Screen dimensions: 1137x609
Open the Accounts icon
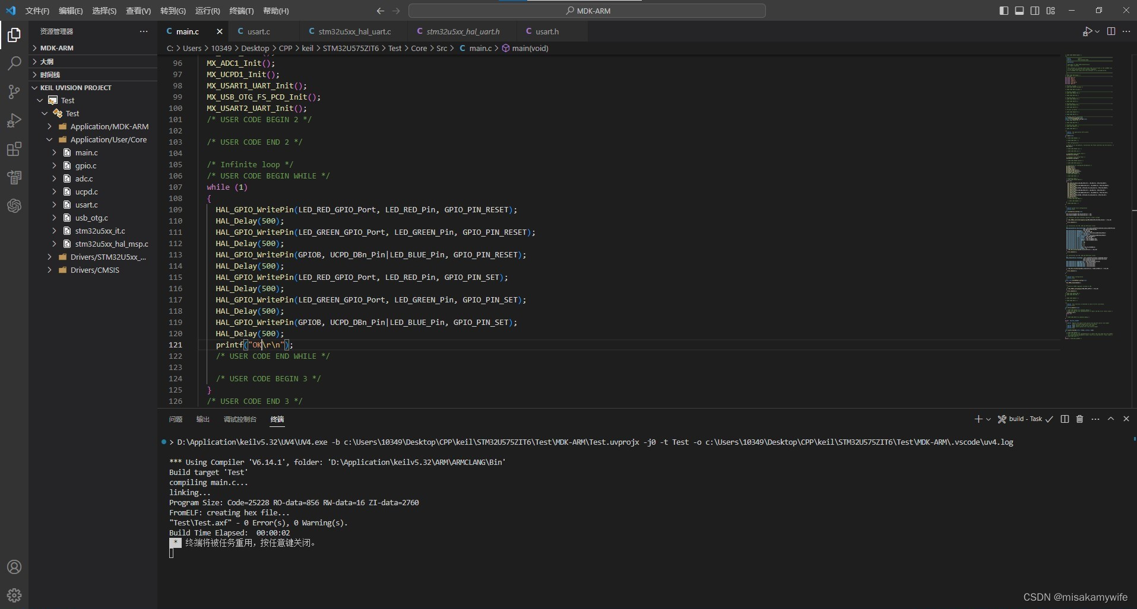point(14,567)
